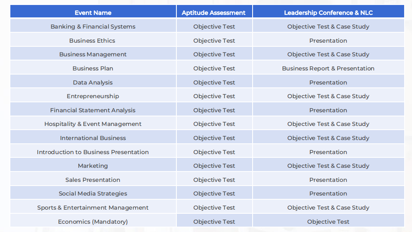Select Financial Statement Analysis cell
The image size is (412, 232).
coord(93,110)
